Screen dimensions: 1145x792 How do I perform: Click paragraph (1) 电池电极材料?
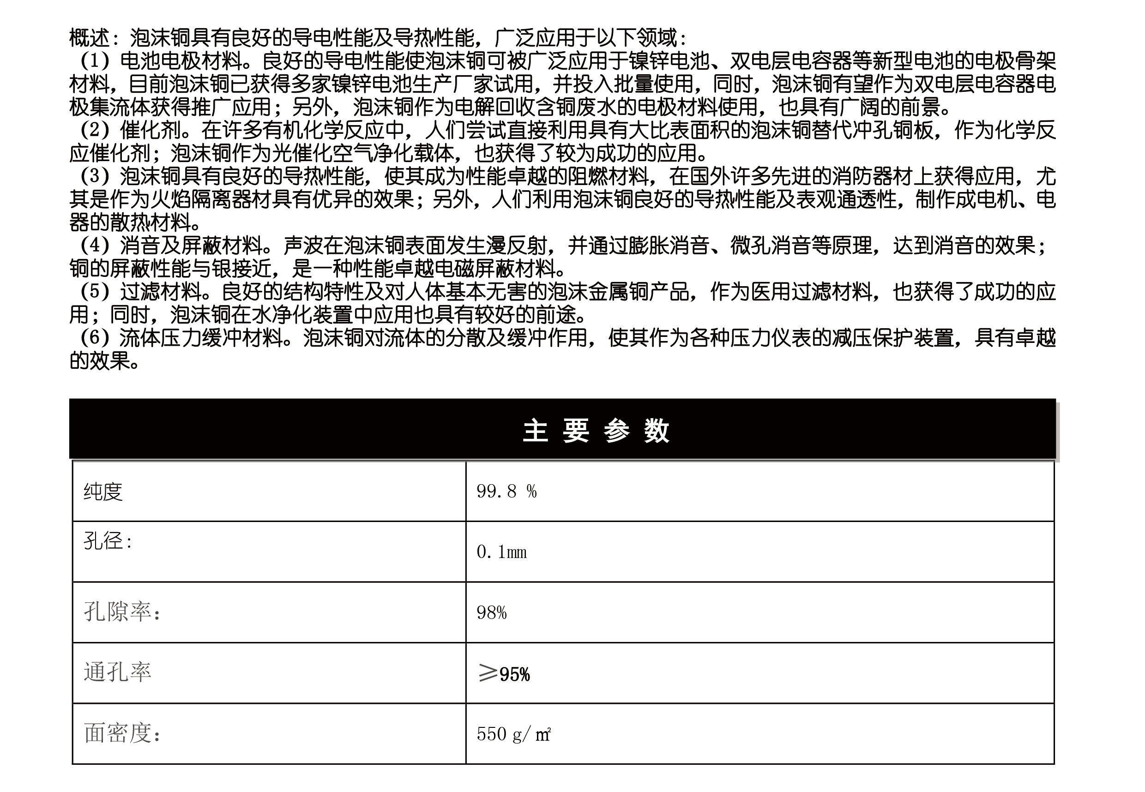click(562, 84)
